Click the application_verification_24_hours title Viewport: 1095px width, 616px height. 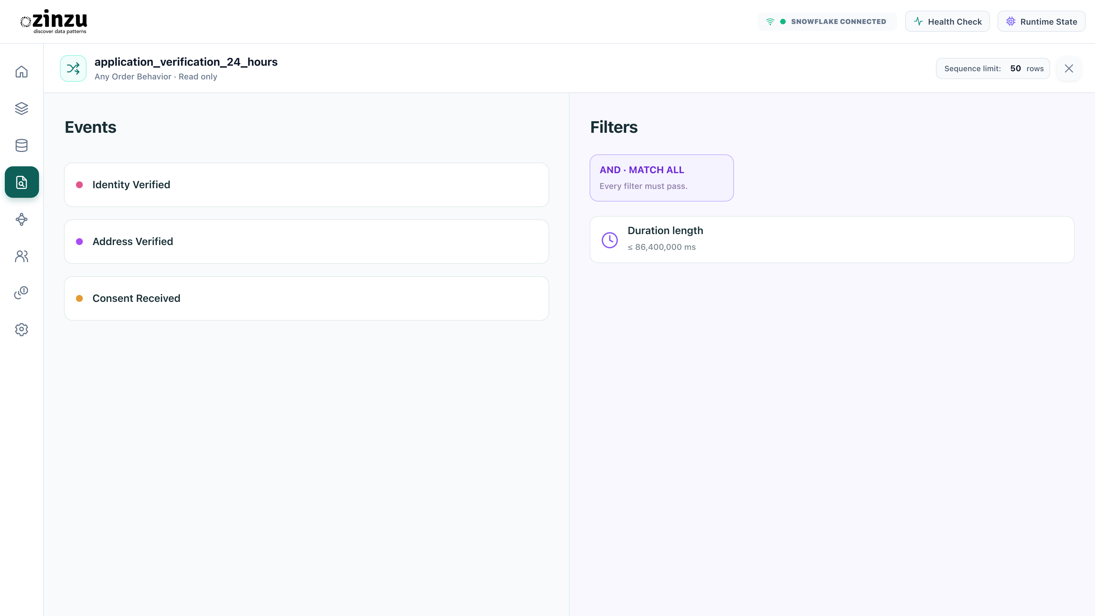pyautogui.click(x=186, y=62)
